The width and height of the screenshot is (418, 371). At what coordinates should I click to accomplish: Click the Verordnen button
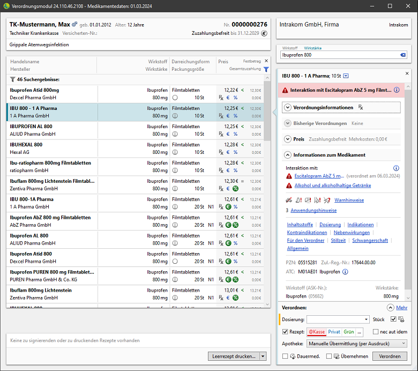click(390, 356)
